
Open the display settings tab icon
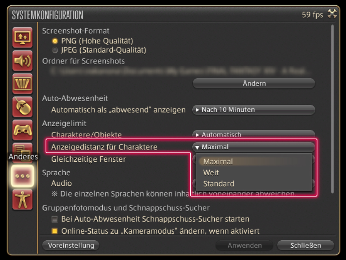(22, 38)
